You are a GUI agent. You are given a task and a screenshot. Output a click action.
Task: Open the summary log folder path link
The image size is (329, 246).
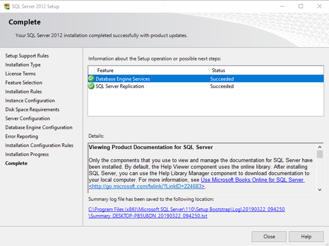(x=186, y=209)
